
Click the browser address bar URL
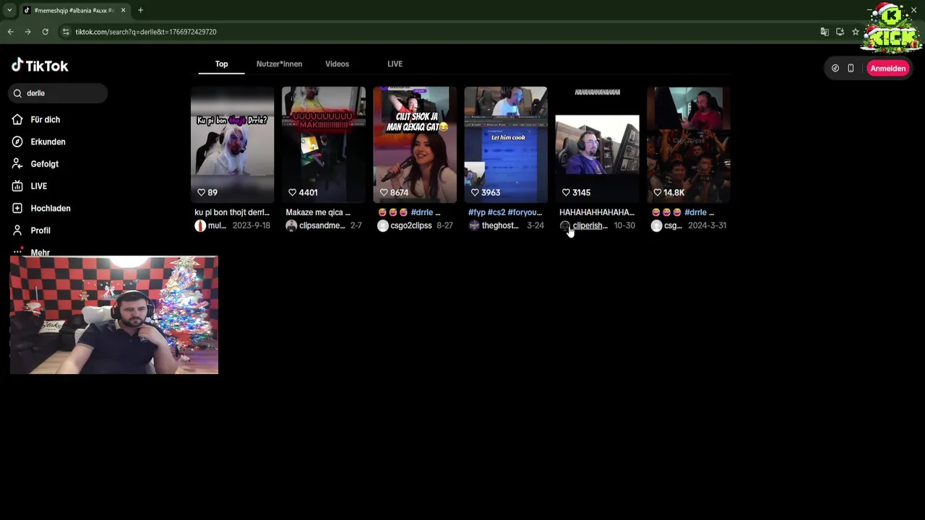146,32
